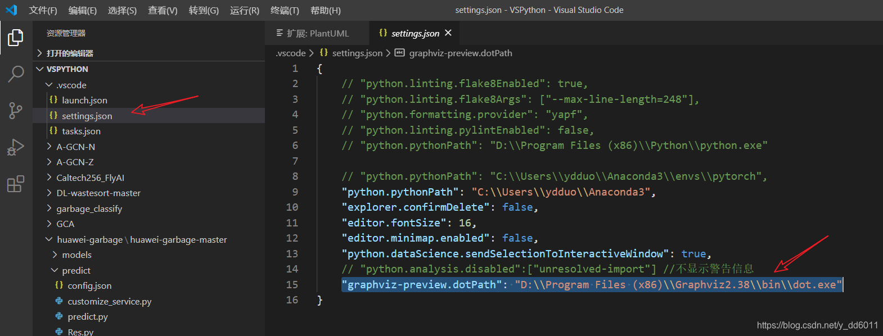
Task: Open the 选择(S) menu
Action: pos(122,10)
